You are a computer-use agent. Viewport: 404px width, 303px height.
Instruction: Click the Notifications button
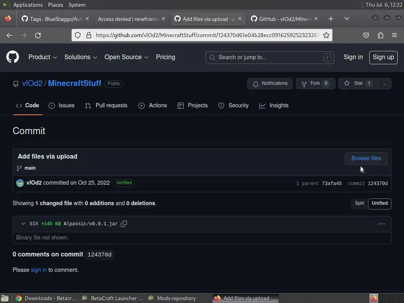point(270,84)
